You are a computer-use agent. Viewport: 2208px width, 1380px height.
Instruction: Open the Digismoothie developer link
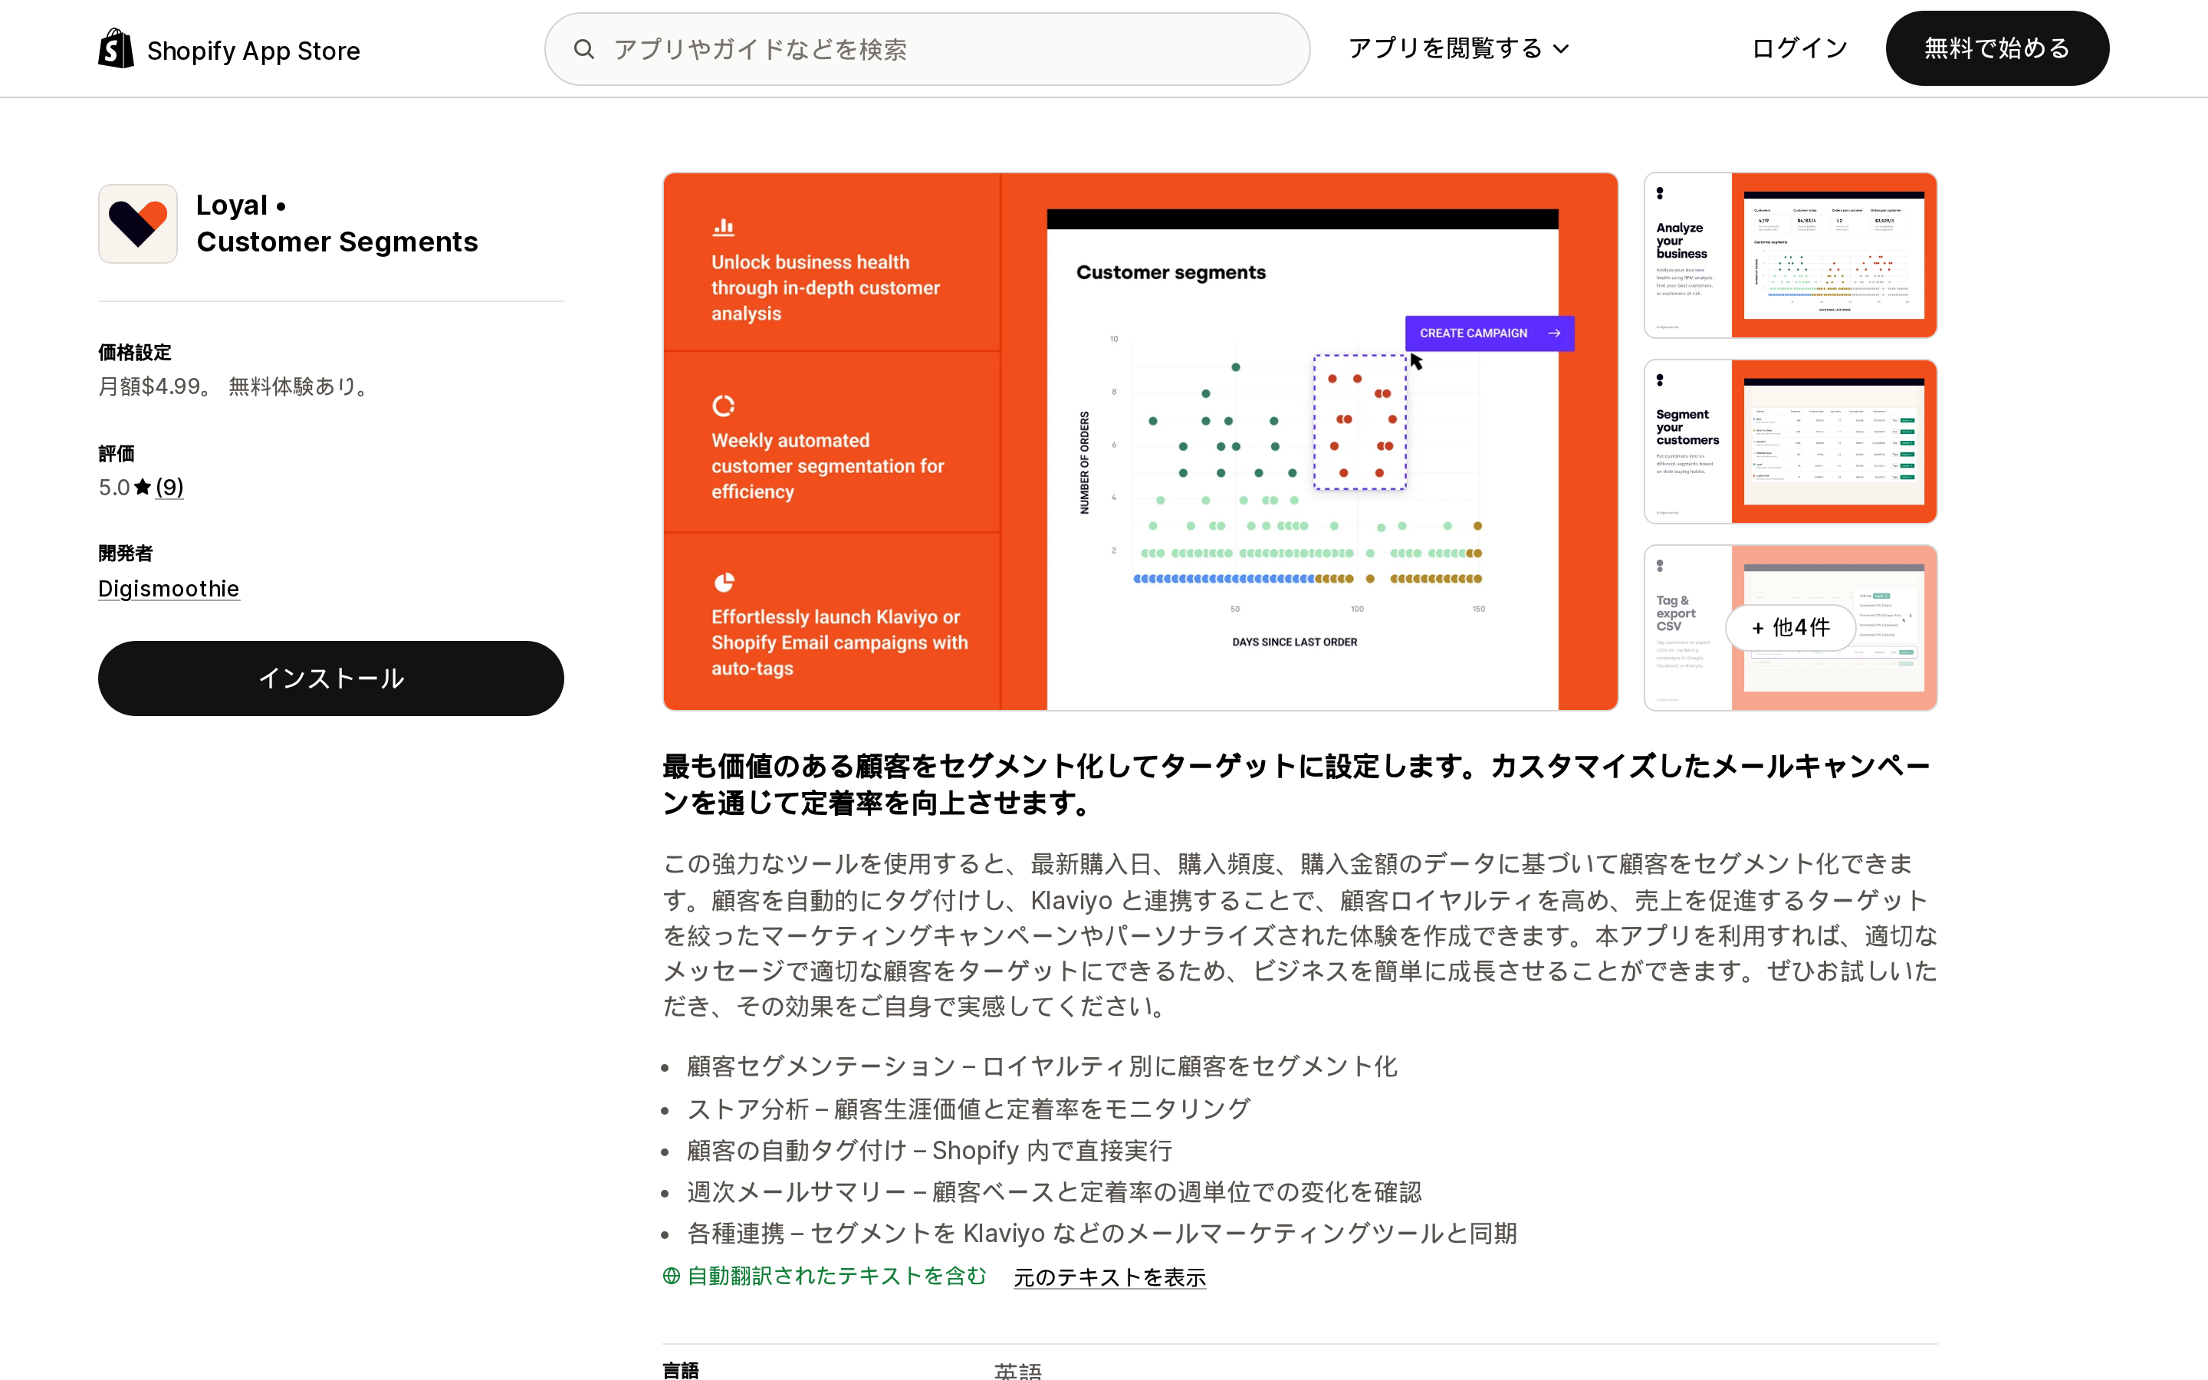coord(169,589)
